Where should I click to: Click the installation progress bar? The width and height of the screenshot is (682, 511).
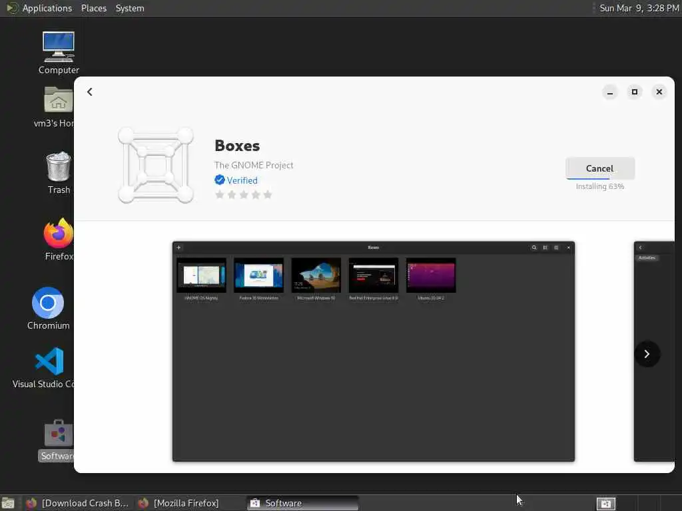[x=600, y=178]
